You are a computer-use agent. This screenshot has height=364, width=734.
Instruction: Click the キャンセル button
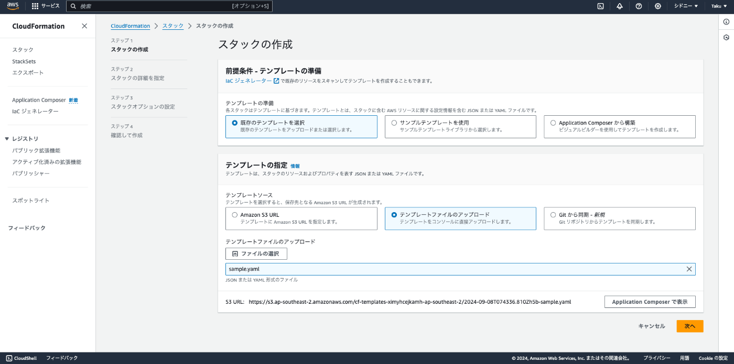(652, 326)
